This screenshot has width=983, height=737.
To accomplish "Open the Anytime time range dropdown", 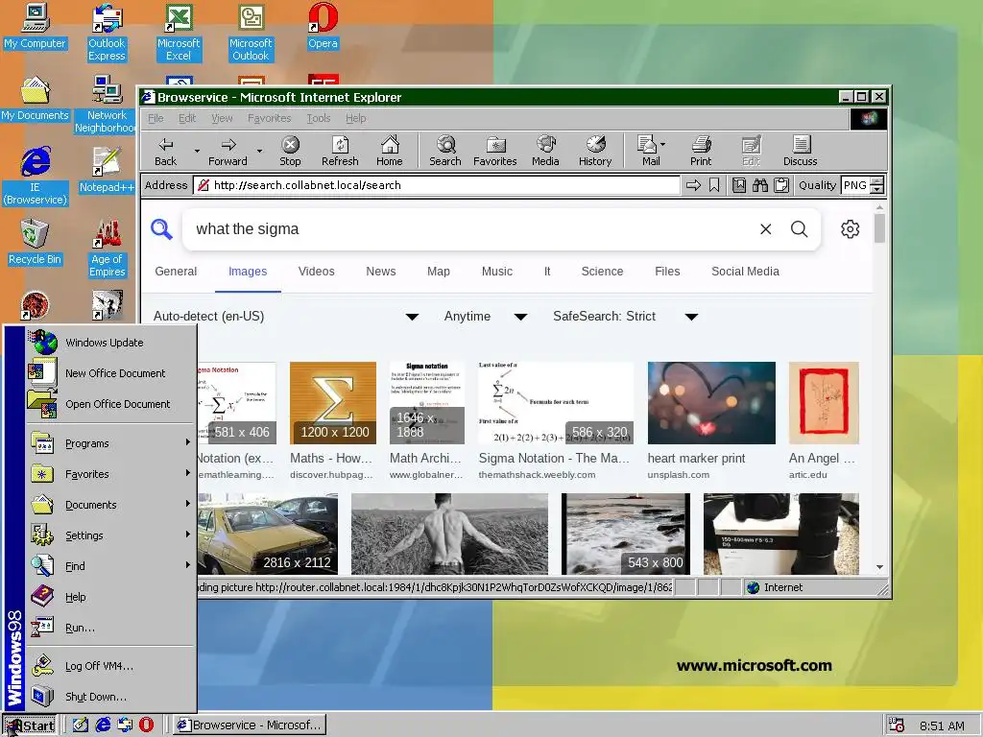I will coord(485,316).
